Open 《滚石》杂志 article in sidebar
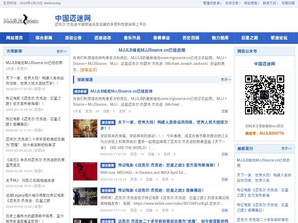The width and height of the screenshot is (298, 223). coord(35,162)
